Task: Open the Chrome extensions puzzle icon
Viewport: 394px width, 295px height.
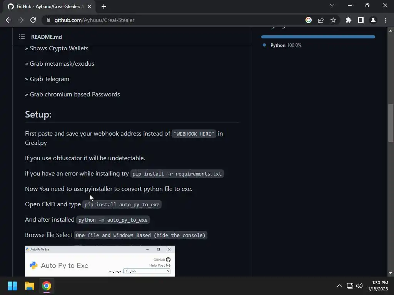Action: pyautogui.click(x=349, y=20)
